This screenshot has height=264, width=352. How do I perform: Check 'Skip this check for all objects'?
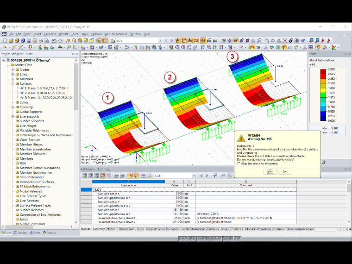point(239,163)
